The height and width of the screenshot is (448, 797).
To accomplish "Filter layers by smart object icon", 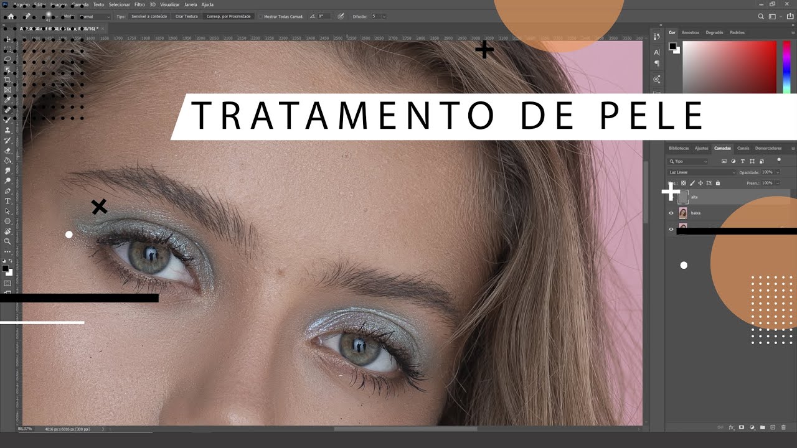I will 762,161.
